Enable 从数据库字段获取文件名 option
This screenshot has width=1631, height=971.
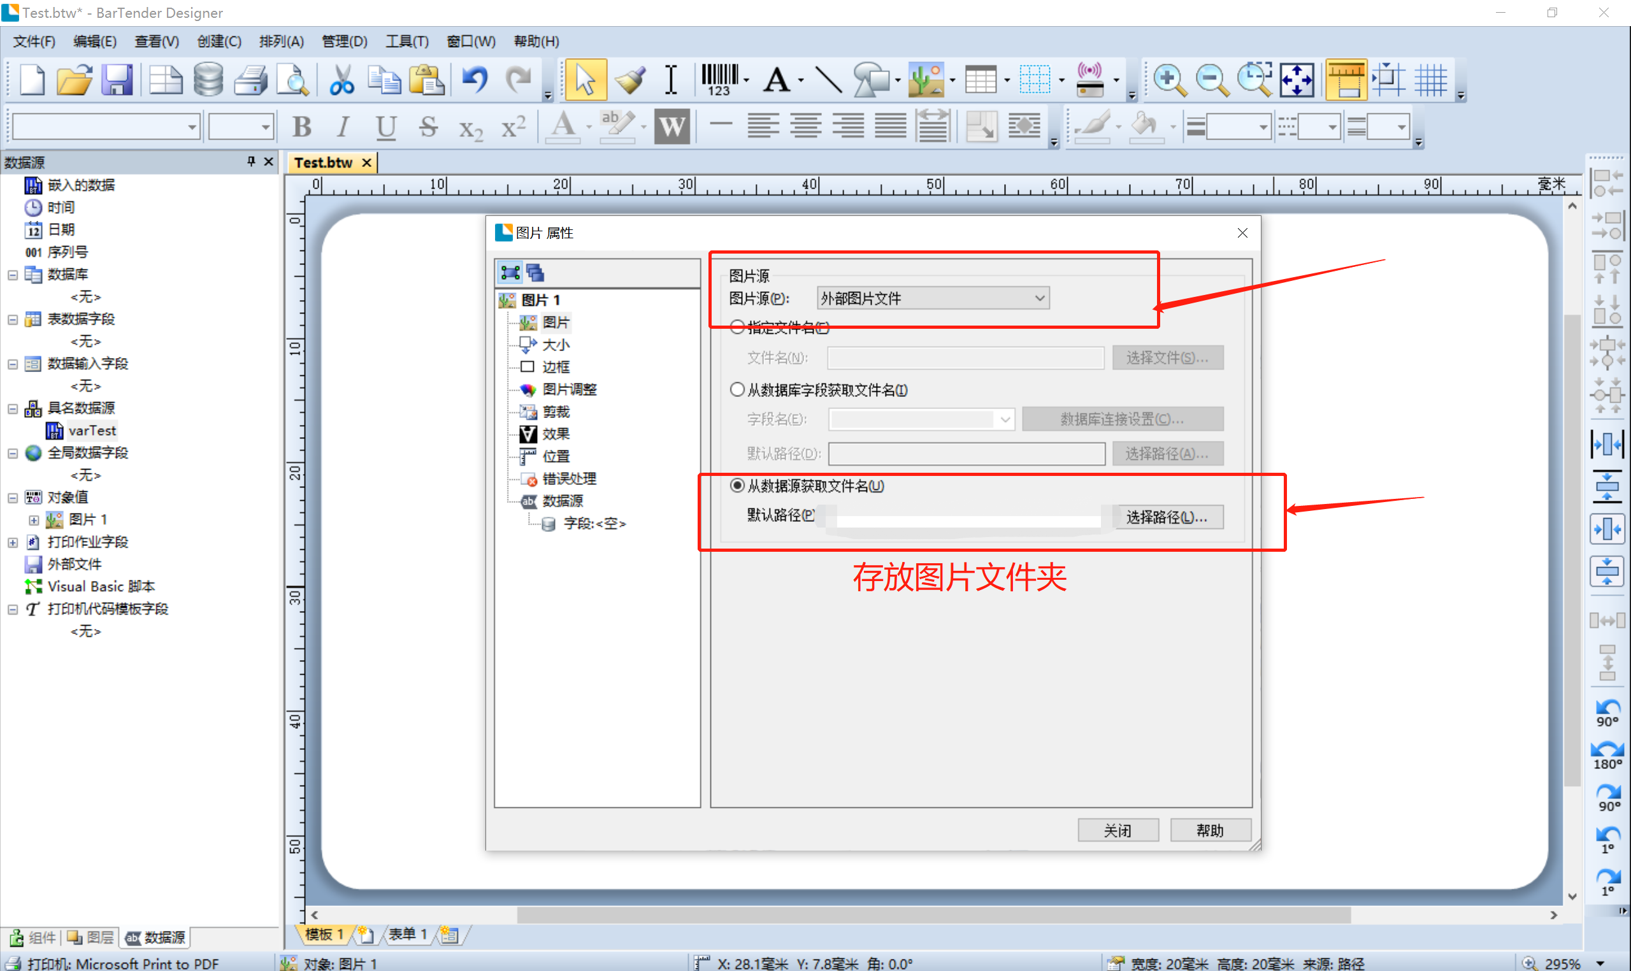point(738,389)
